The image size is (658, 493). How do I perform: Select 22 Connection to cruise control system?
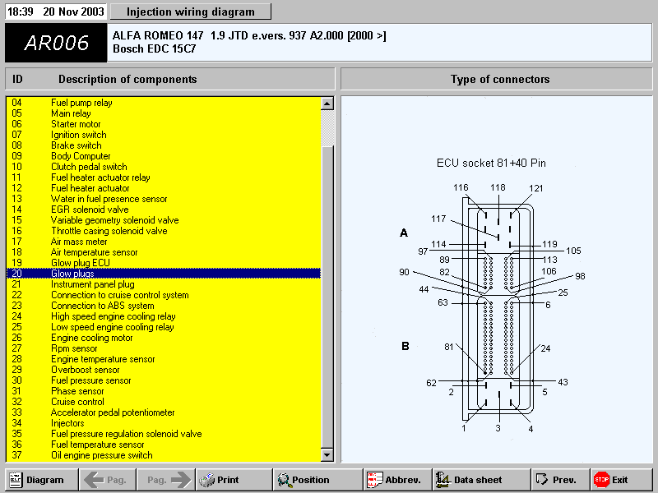point(164,295)
